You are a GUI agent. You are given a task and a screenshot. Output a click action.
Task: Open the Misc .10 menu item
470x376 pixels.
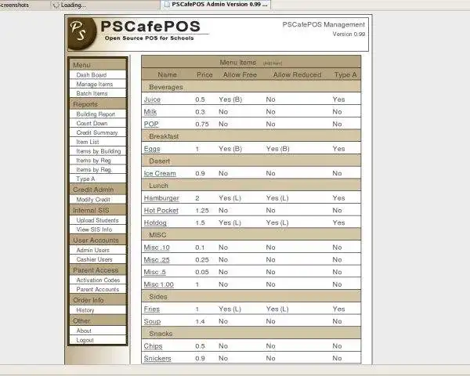point(157,248)
